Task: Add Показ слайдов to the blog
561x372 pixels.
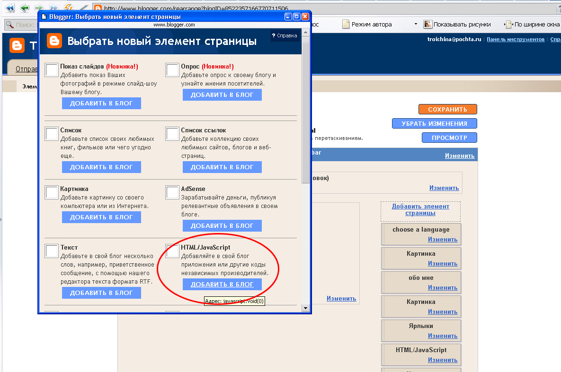Action: tap(101, 103)
